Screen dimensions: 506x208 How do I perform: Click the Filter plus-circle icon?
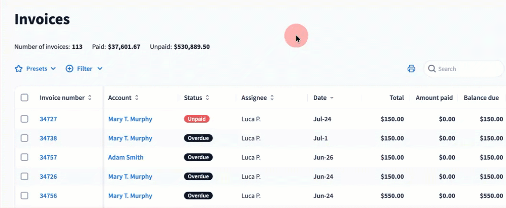pos(69,69)
